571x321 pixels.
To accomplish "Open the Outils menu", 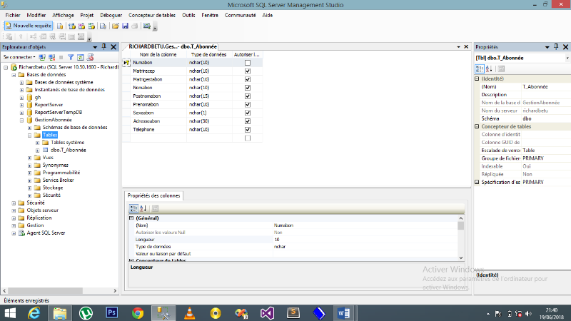I will [x=188, y=14].
